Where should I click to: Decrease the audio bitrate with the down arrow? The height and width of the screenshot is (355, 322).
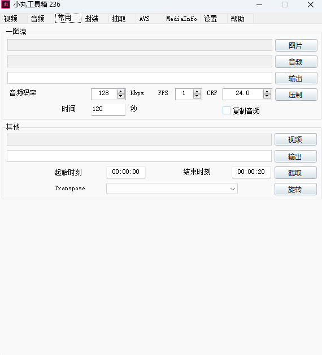coord(121,96)
